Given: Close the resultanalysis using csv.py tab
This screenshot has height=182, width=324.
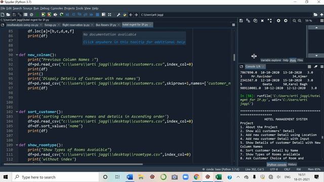Looking at the screenshot, I should (x=41, y=25).
